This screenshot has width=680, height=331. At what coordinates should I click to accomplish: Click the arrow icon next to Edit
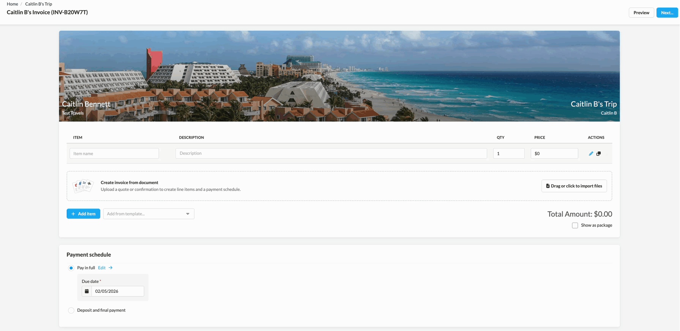point(110,268)
